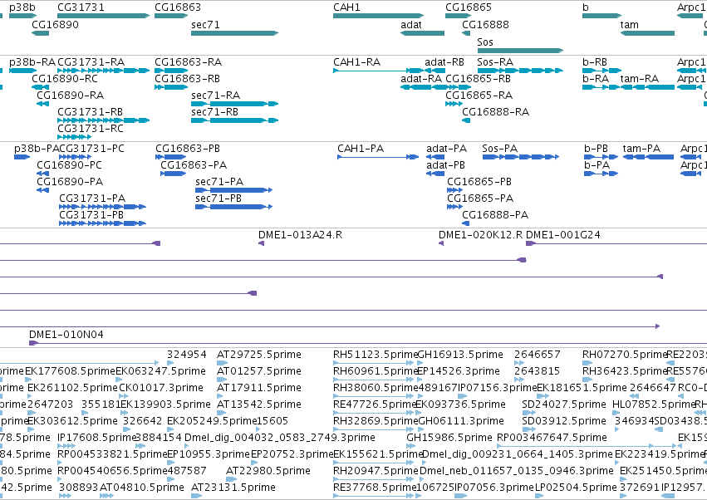Select the b-PB protein label

click(x=596, y=149)
